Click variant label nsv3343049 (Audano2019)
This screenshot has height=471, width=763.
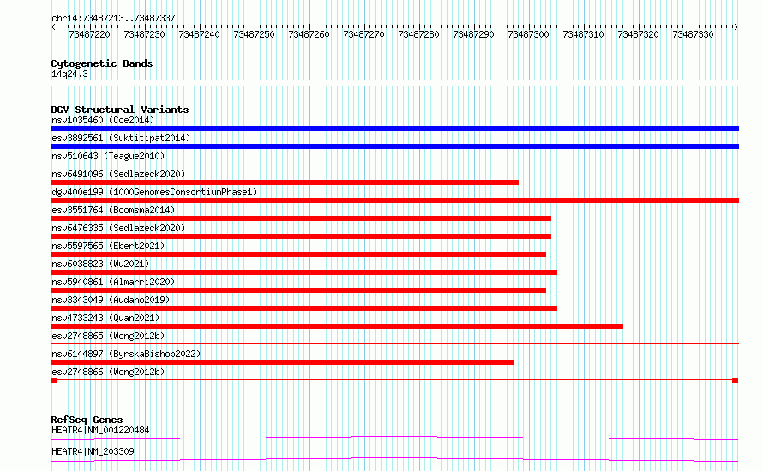(x=111, y=300)
